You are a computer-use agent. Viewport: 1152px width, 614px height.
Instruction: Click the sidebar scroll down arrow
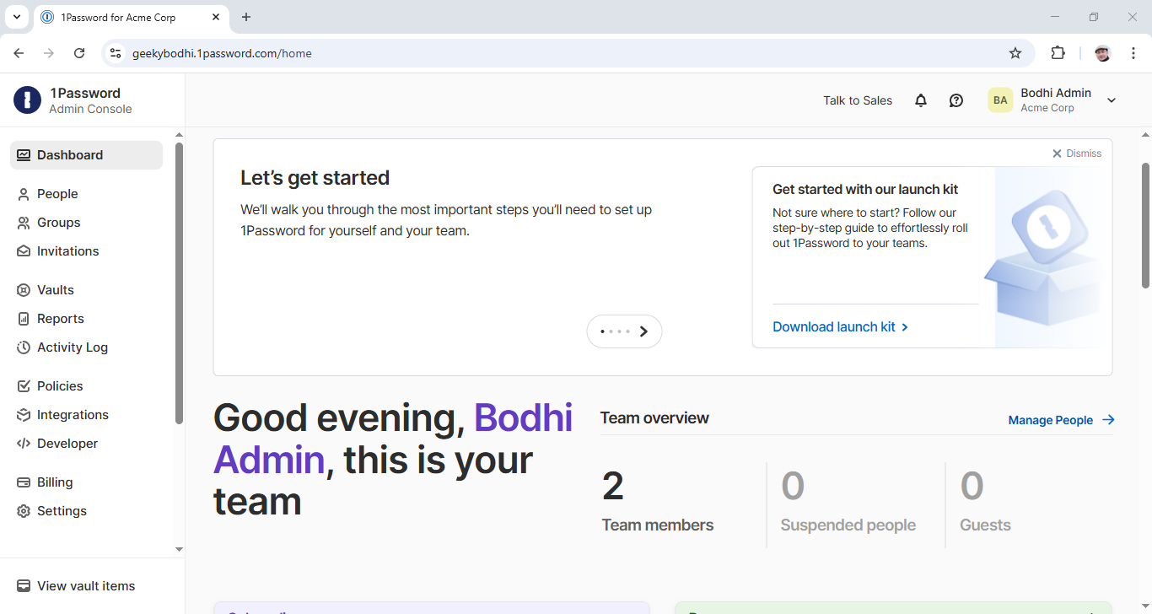pyautogui.click(x=179, y=549)
